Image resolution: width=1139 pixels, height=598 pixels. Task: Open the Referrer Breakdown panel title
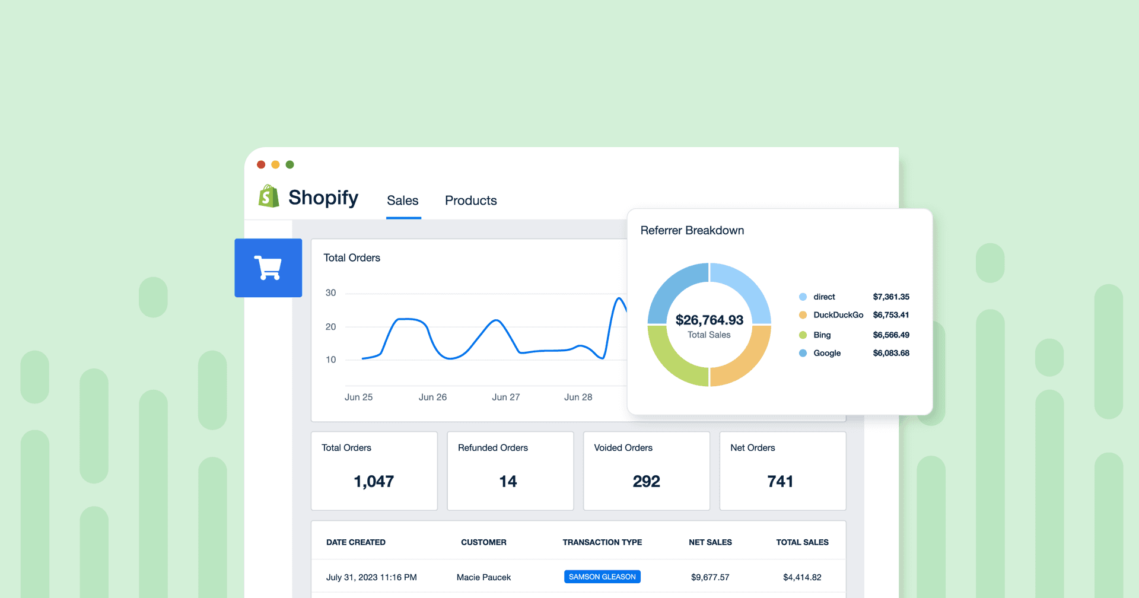click(692, 230)
